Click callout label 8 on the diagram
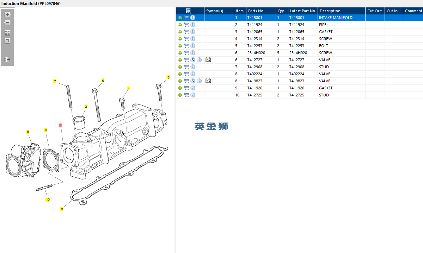 click(28, 132)
